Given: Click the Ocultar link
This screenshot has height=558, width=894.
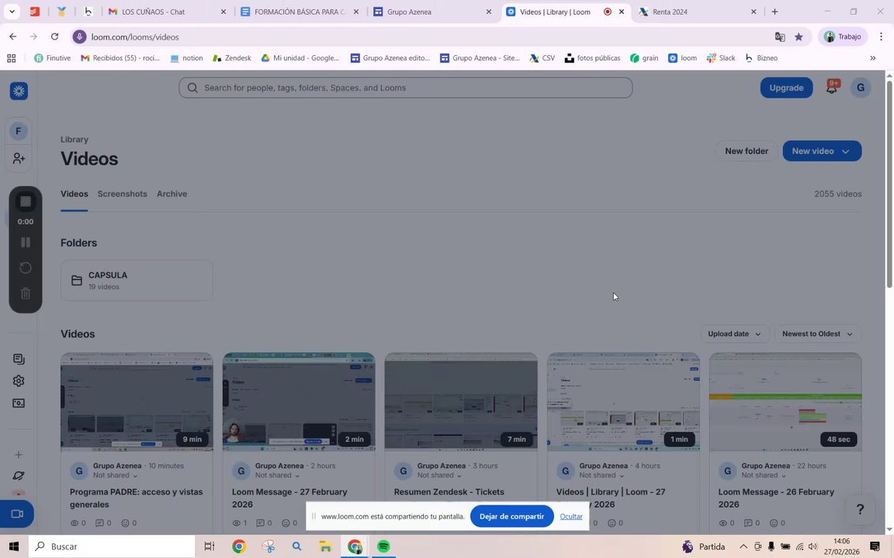Looking at the screenshot, I should coord(570,516).
